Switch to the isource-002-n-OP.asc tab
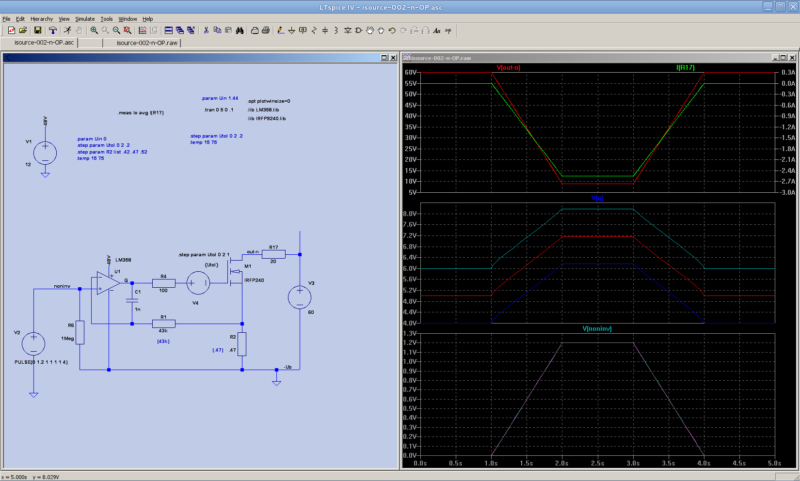800x481 pixels. click(40, 43)
